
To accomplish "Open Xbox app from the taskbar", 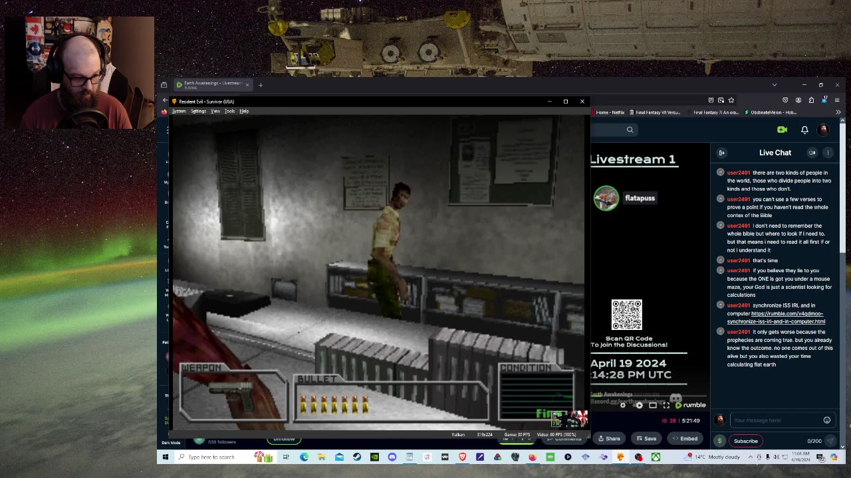I will [656, 457].
